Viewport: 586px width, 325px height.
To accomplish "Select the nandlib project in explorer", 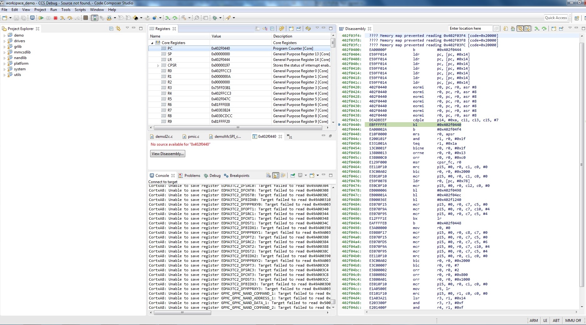I will point(20,58).
